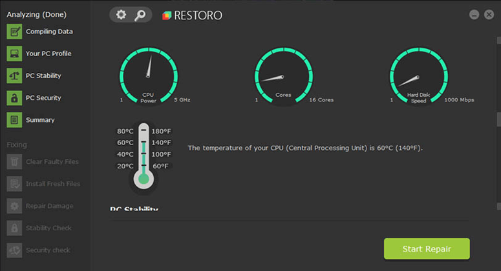501x271 pixels.
Task: Click the Fixing section heading
Action: tap(17, 145)
